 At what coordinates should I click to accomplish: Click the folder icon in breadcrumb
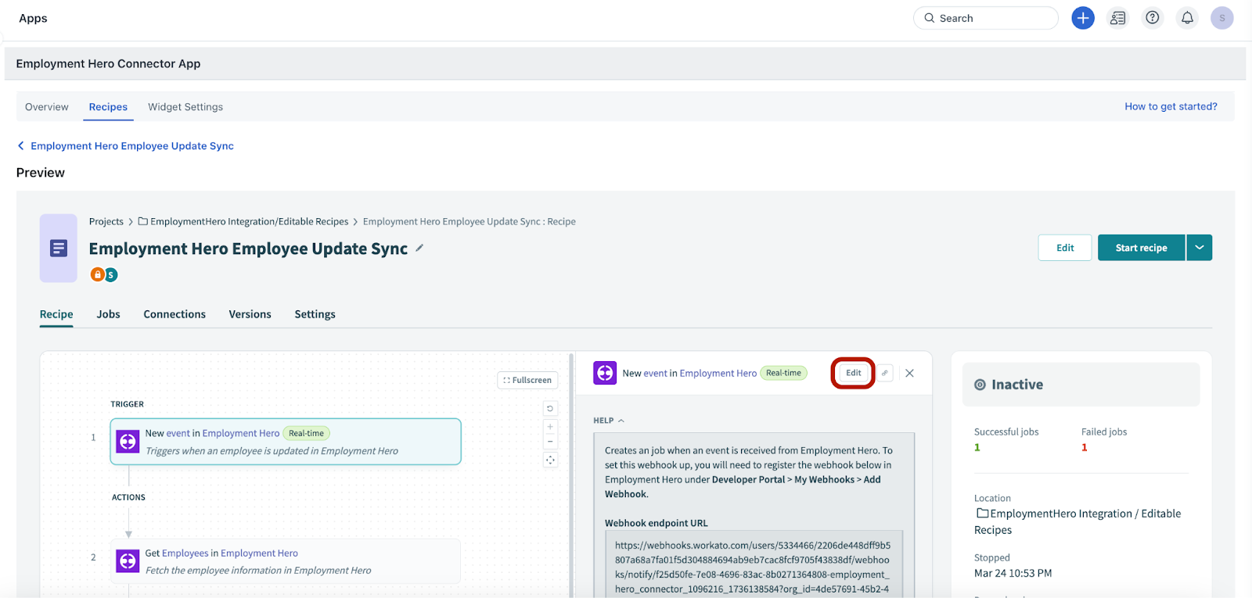[x=143, y=221]
